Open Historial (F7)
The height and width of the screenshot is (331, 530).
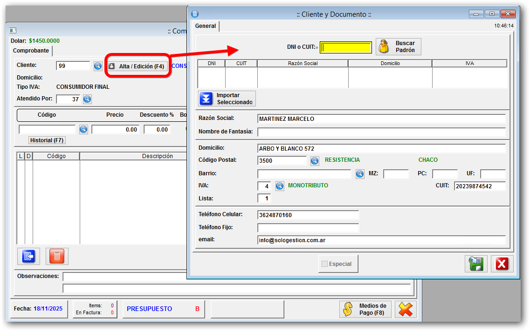point(47,140)
